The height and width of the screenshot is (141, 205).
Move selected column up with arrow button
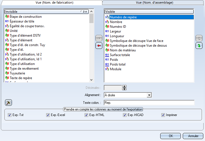pyautogui.click(x=199, y=38)
